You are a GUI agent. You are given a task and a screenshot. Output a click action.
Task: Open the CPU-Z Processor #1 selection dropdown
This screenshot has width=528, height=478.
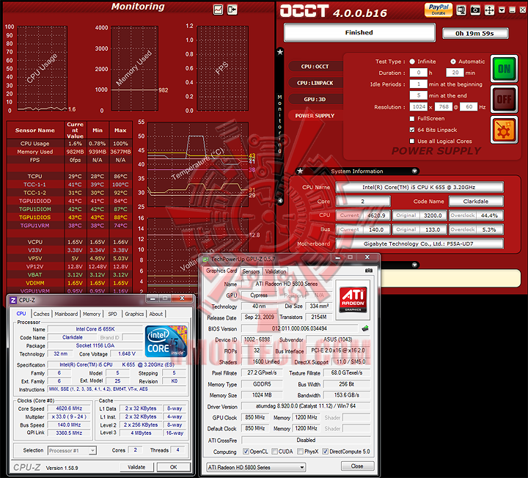click(x=72, y=450)
